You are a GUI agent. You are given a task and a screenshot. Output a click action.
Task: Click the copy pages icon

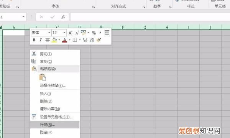pos(34,61)
